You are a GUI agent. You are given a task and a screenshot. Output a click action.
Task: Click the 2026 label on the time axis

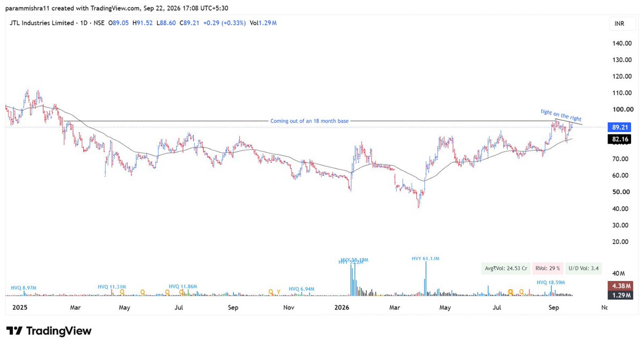pyautogui.click(x=341, y=308)
